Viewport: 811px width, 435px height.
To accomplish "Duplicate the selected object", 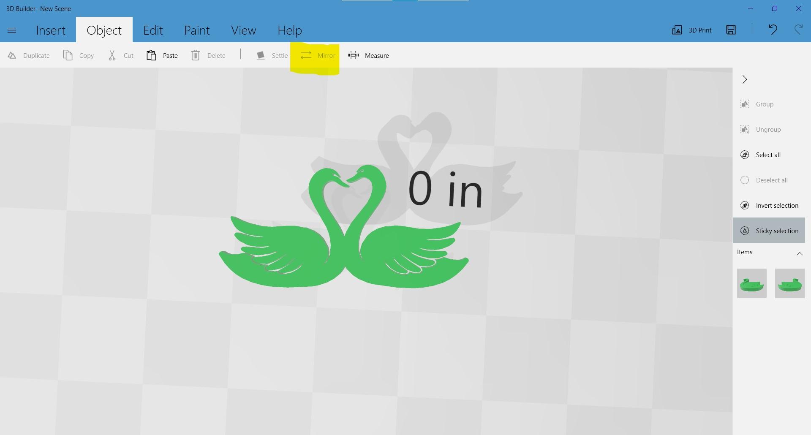I will [29, 55].
